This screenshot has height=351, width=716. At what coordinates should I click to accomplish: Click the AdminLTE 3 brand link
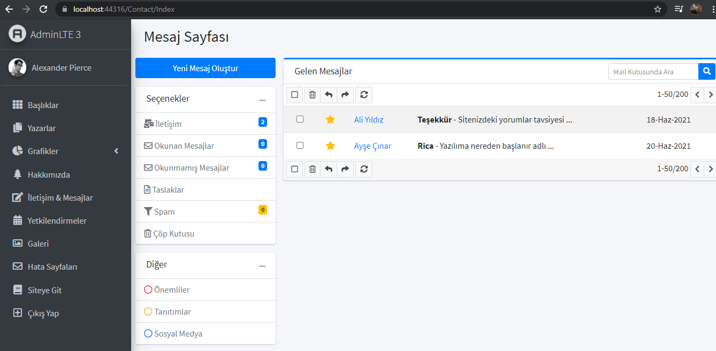point(56,34)
